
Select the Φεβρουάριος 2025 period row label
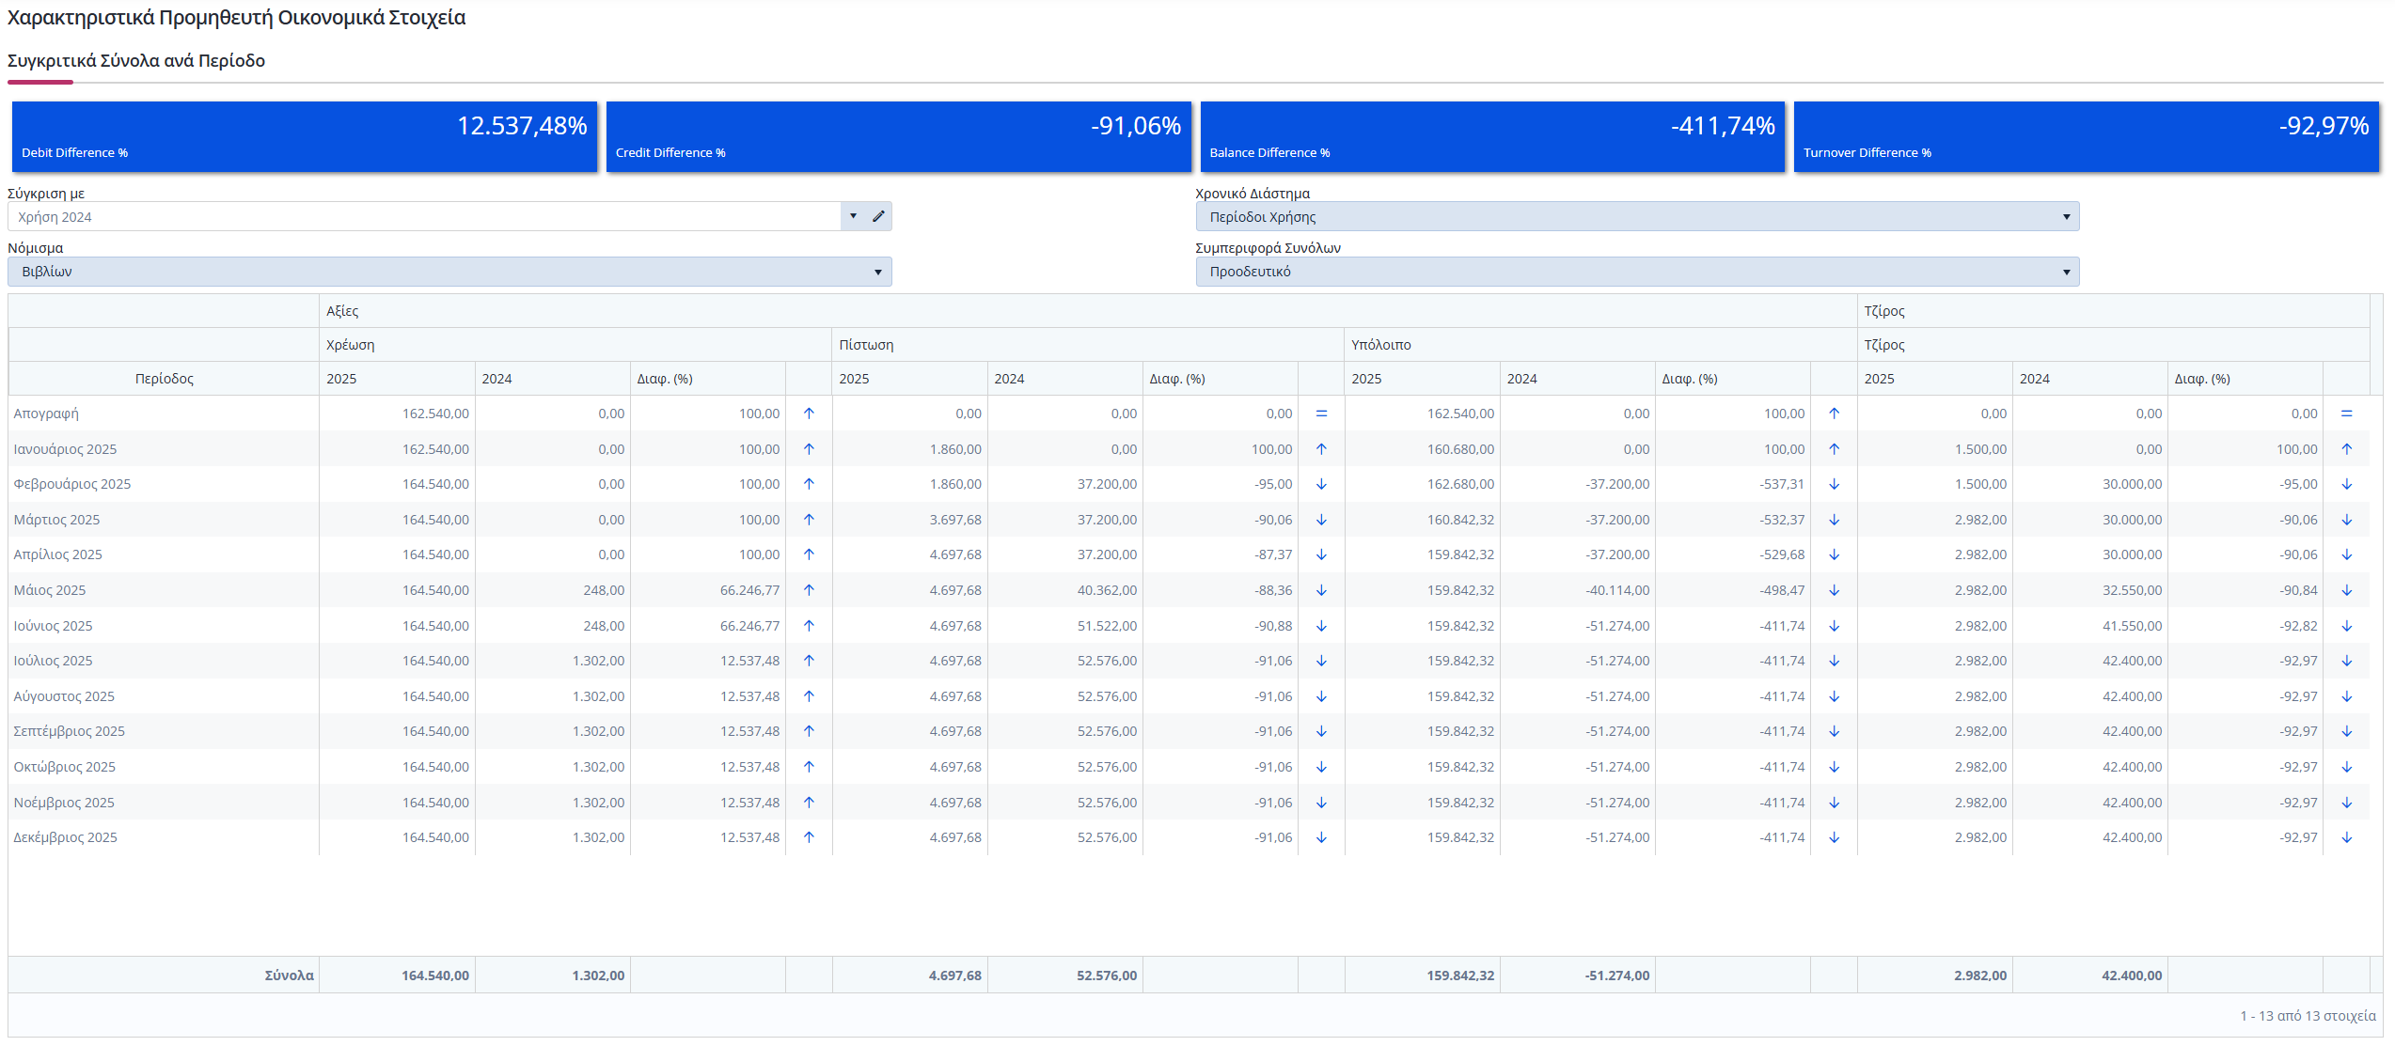pos(72,484)
